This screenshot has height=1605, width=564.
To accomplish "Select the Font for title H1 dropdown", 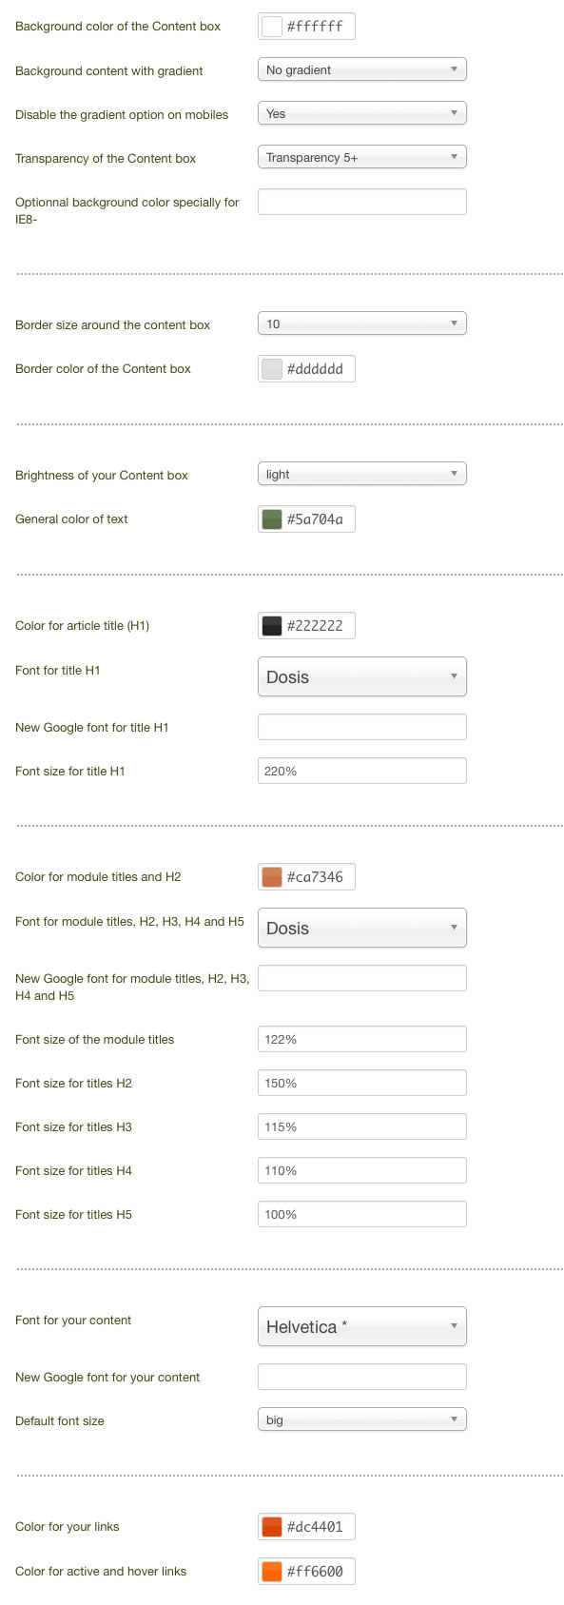I will pyautogui.click(x=362, y=676).
